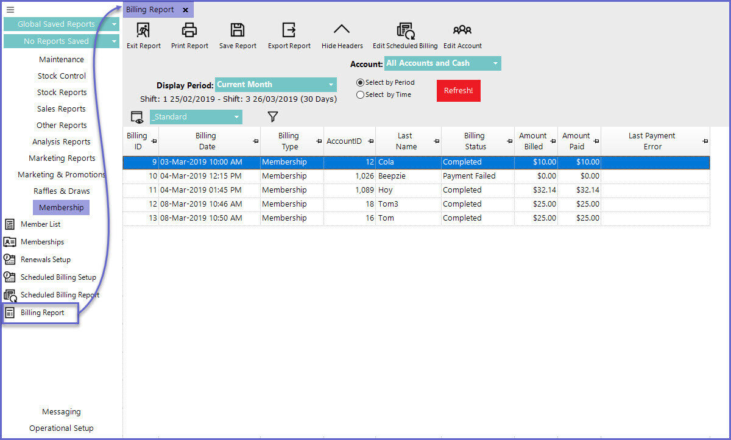Screen dimensions: 731x440
Task: Click the Exit Report icon
Action: click(143, 30)
